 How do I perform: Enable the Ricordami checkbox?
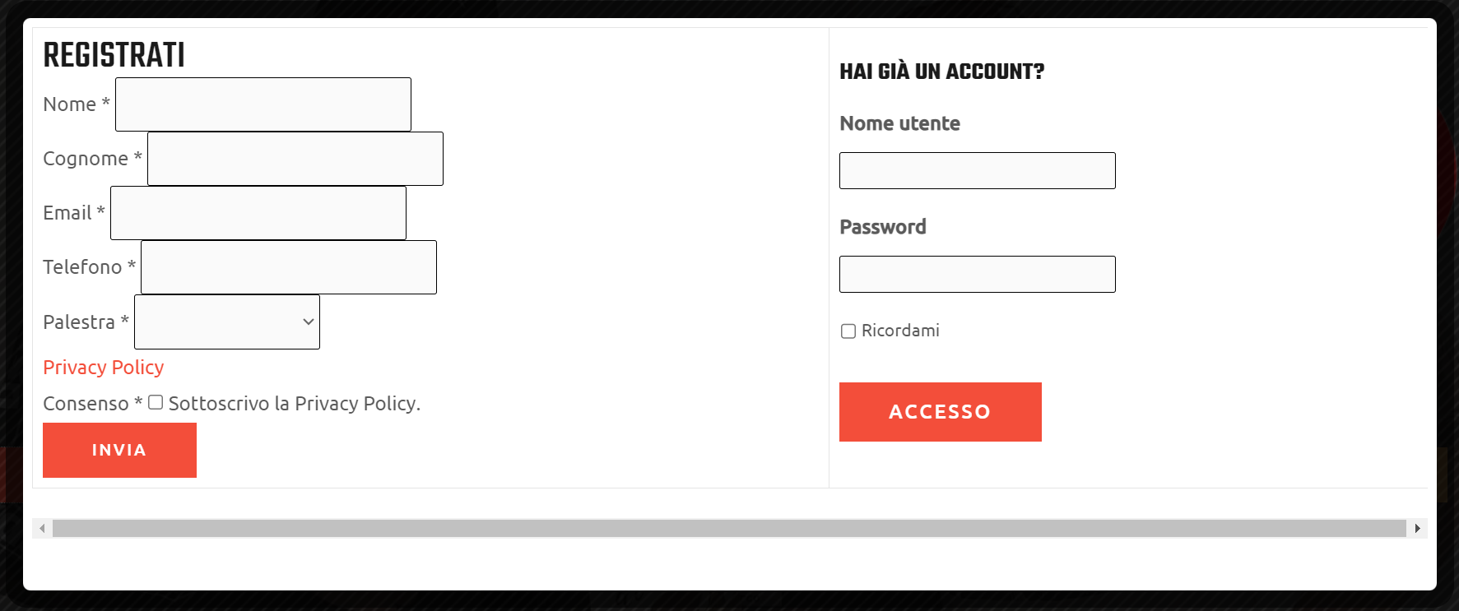(x=848, y=331)
